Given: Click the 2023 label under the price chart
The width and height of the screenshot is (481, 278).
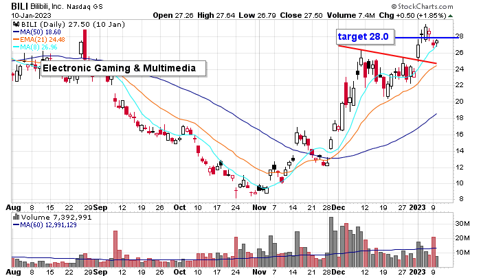Looking at the screenshot, I should (x=418, y=208).
